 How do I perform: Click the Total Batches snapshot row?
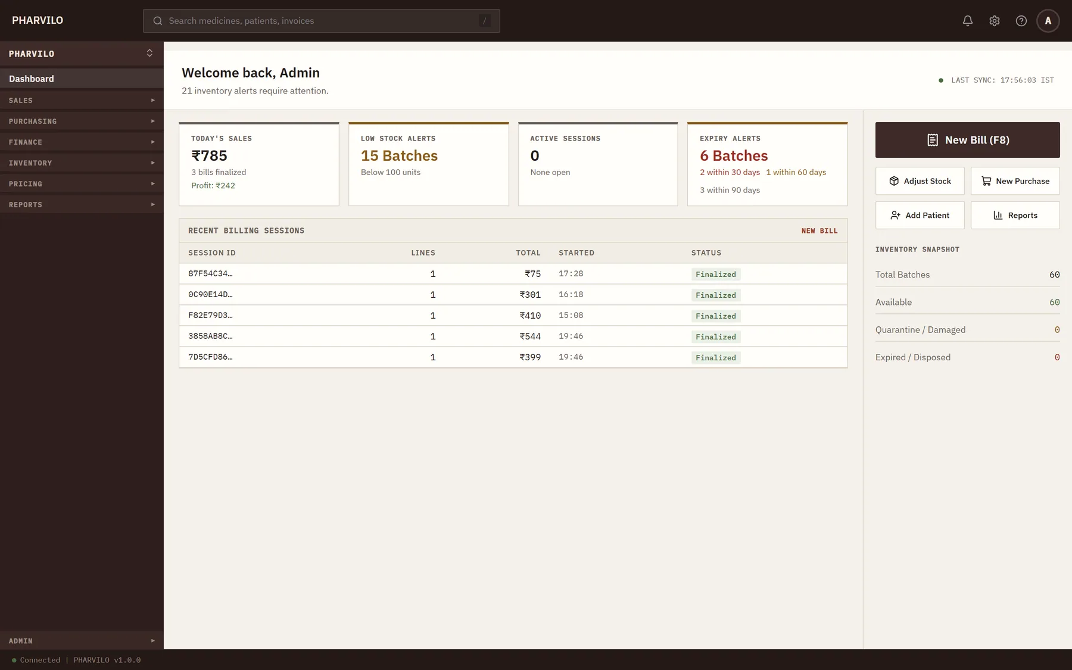[x=967, y=275]
